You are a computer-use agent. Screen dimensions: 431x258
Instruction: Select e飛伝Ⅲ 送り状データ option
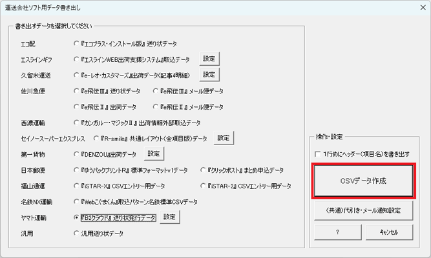pyautogui.click(x=76, y=91)
